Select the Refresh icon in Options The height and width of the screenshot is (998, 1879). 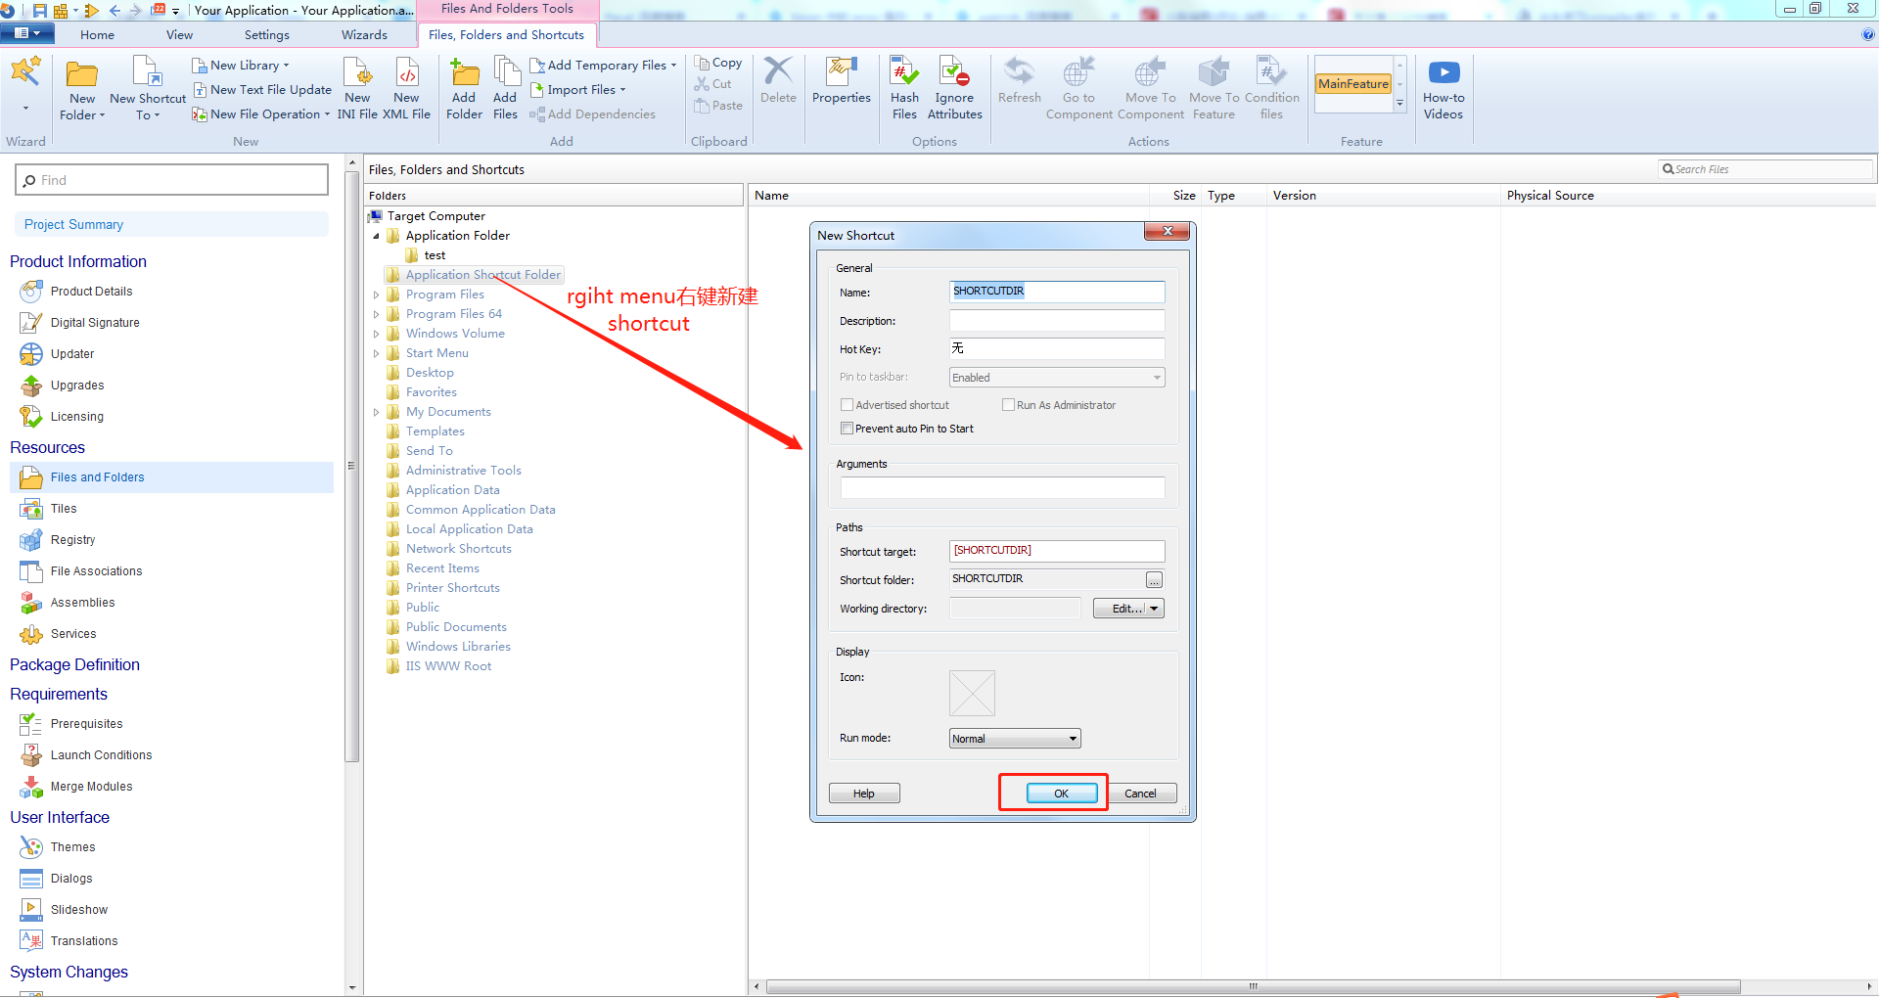point(1019,87)
